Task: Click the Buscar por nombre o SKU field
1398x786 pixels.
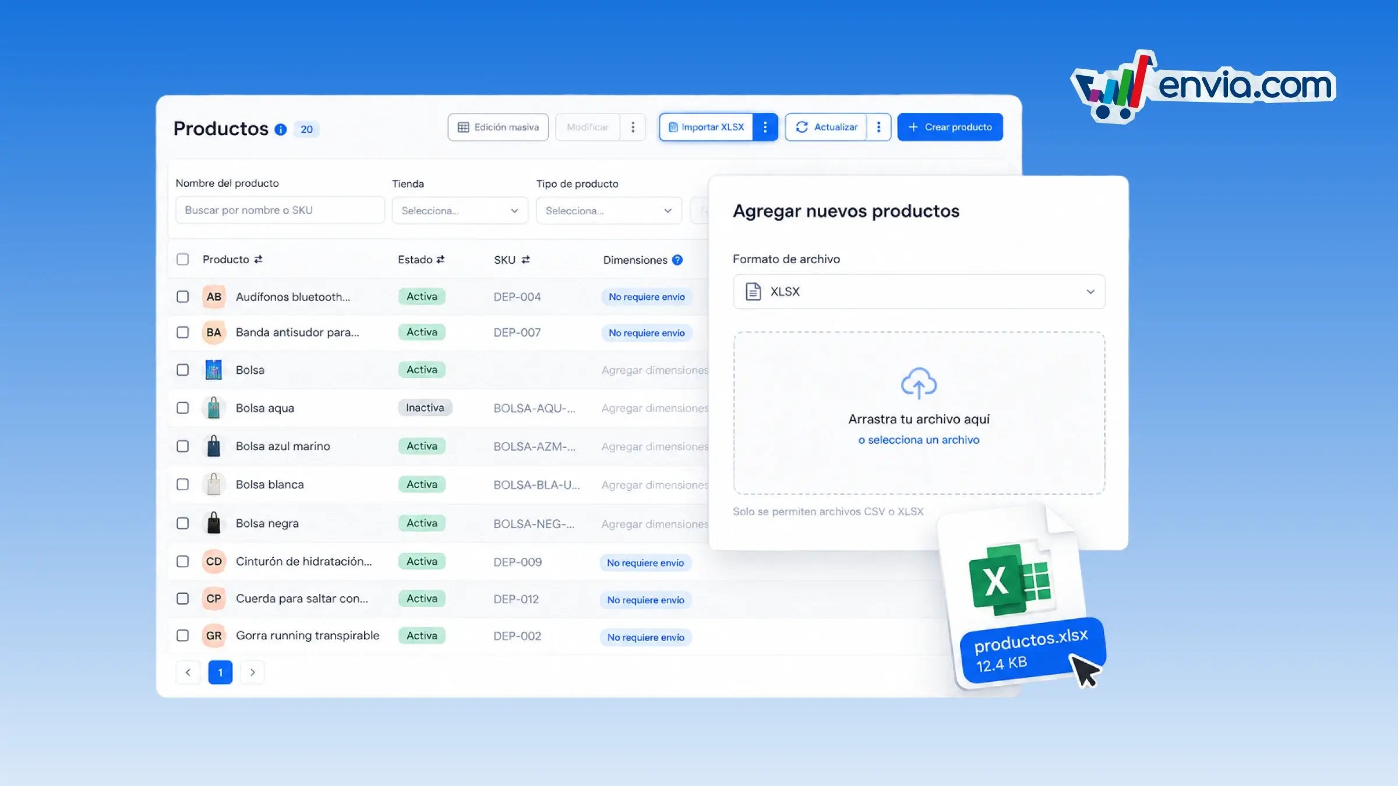Action: [x=280, y=210]
